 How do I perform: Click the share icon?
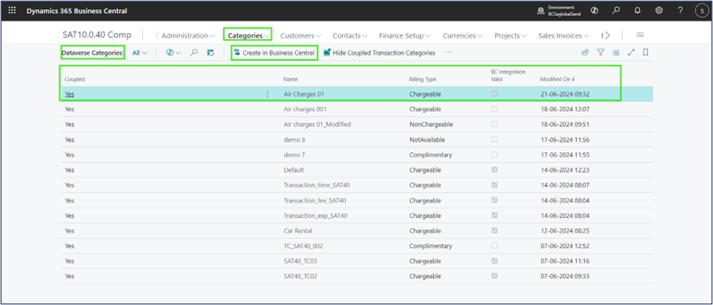[x=585, y=53]
